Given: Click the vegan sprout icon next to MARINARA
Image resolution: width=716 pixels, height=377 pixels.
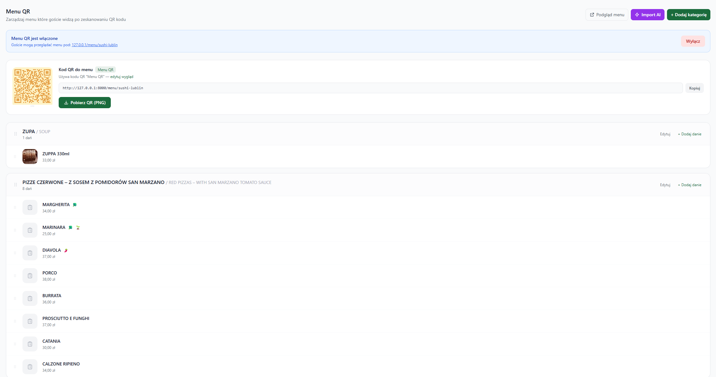Looking at the screenshot, I should coord(78,228).
